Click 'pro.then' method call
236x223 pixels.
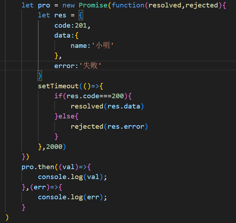tap(38, 167)
